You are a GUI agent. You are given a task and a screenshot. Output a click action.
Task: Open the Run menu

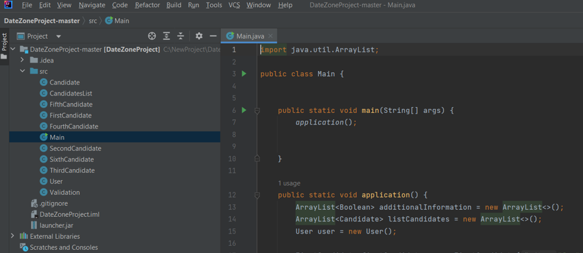click(193, 5)
